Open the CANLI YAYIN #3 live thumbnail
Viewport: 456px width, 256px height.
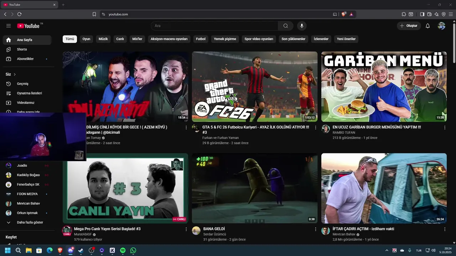click(x=125, y=188)
